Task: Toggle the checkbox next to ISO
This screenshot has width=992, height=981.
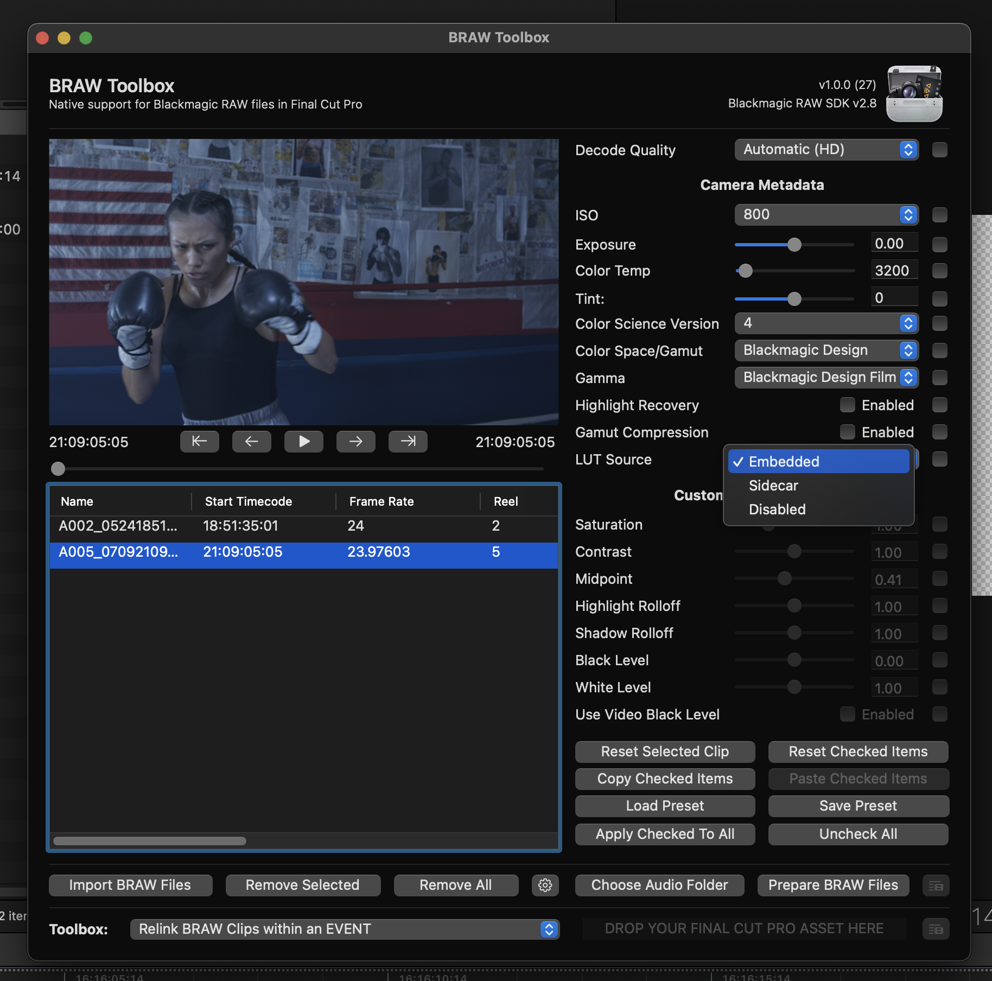Action: coord(939,215)
